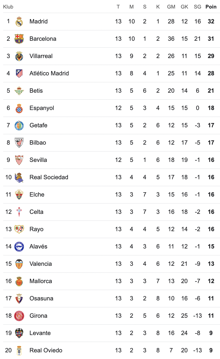
Task: Open the Betis green crest
Action: pos(19,91)
